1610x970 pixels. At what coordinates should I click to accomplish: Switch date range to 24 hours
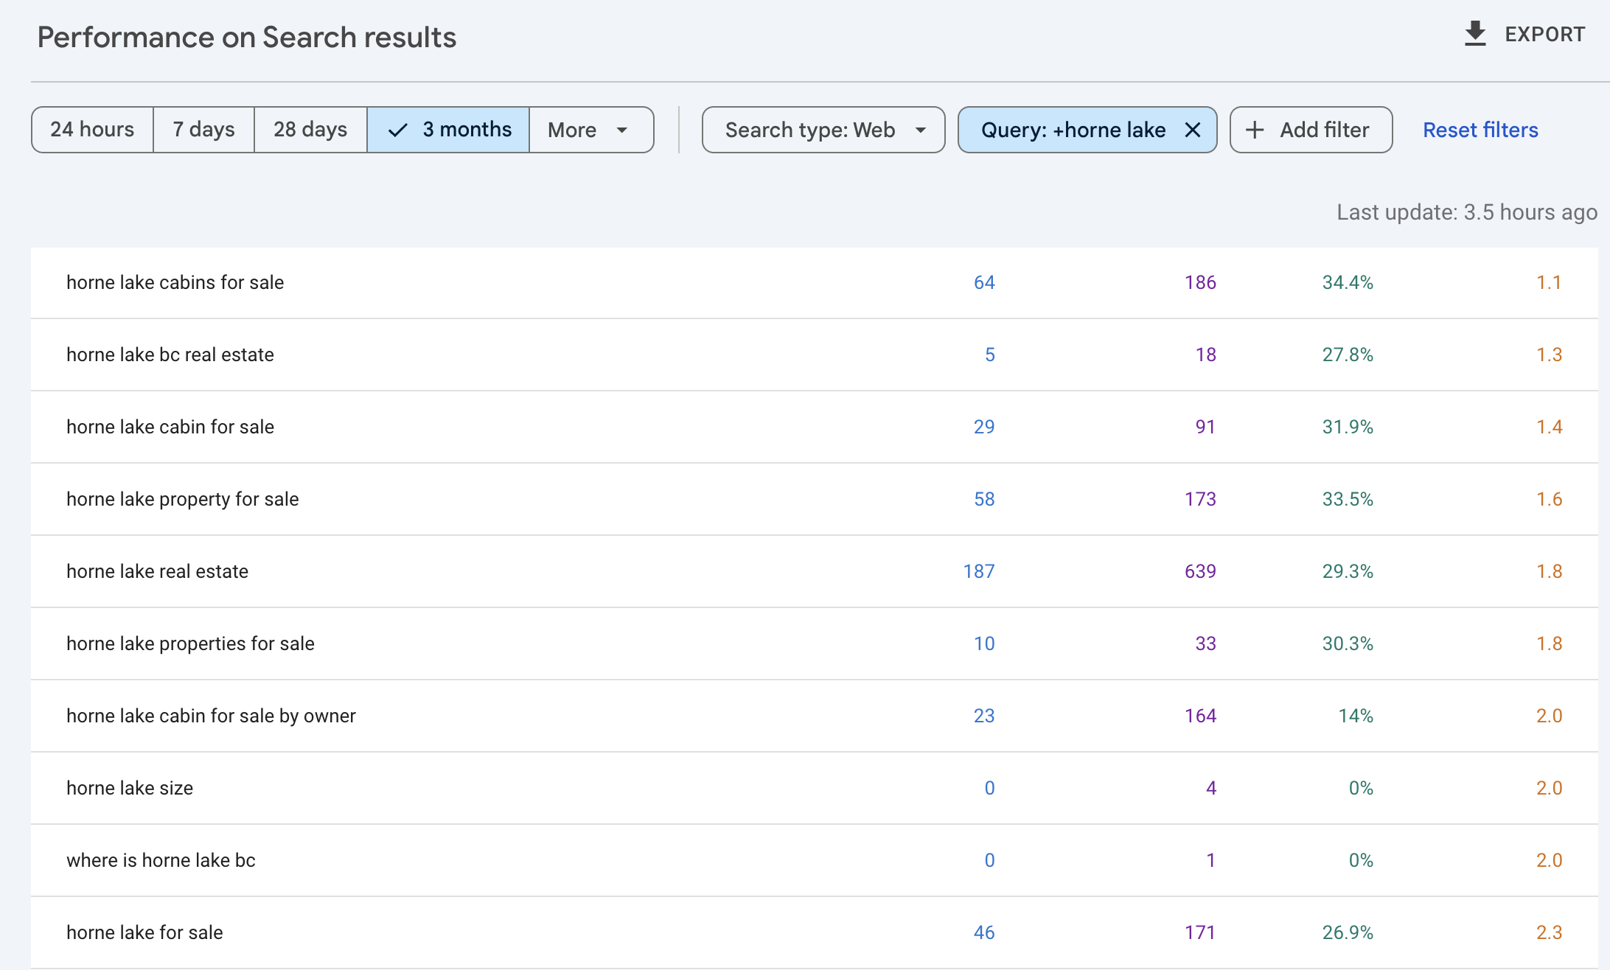92,130
